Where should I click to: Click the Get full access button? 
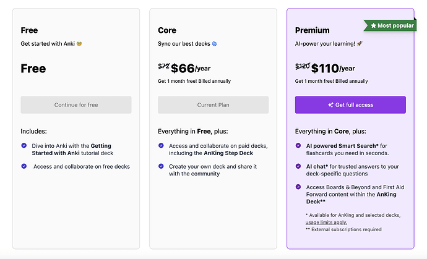[350, 104]
